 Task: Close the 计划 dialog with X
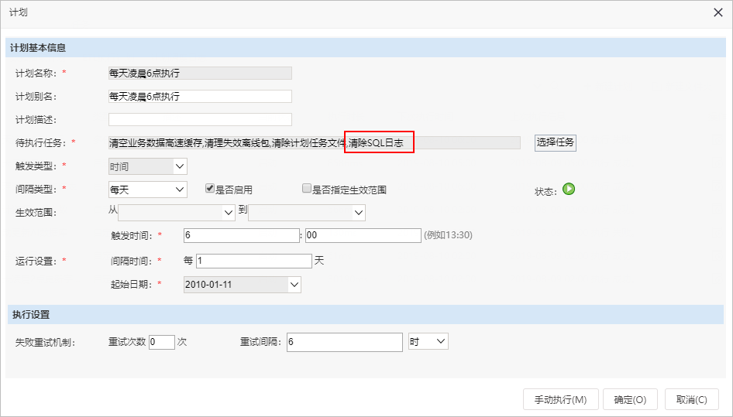(718, 12)
